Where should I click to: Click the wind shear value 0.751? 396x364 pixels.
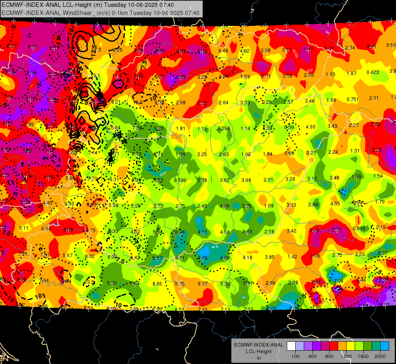pos(353,99)
